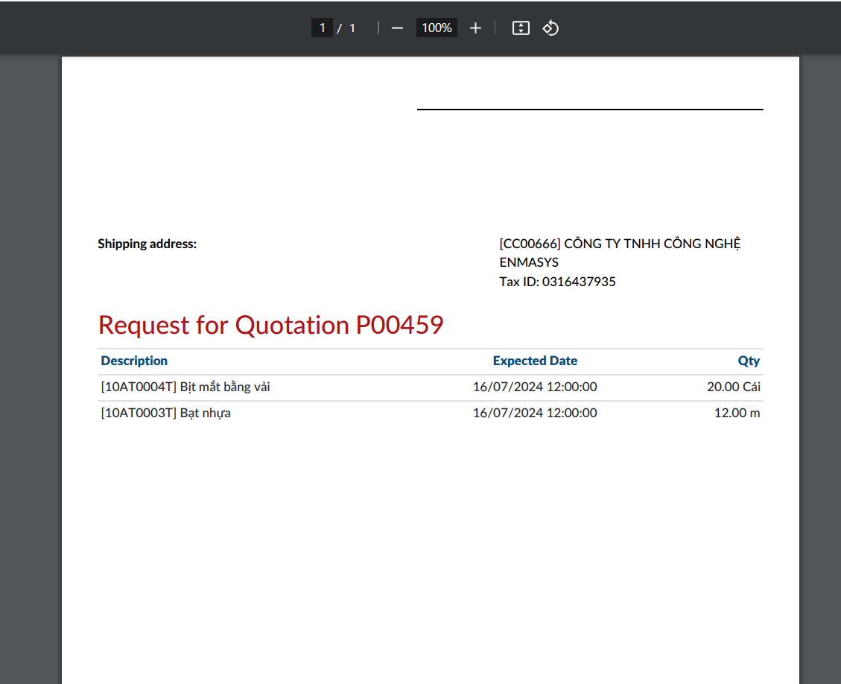Click the Tax ID 0316437935 text
The width and height of the screenshot is (841, 684).
click(x=557, y=282)
